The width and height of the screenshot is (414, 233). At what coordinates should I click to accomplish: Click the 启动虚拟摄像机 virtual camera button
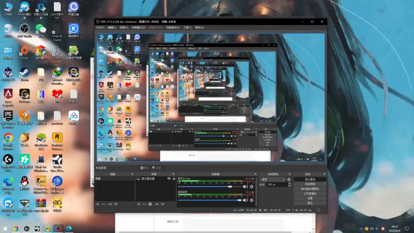[310, 189]
